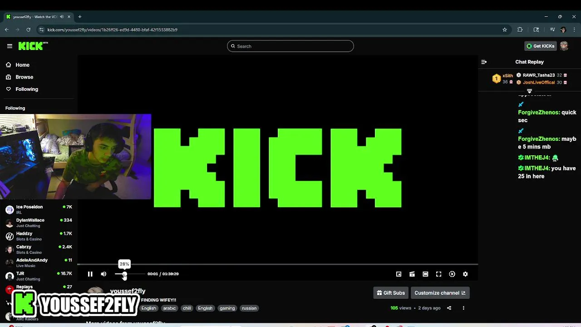Focus the Kick search field
The image size is (581, 327).
pyautogui.click(x=290, y=46)
